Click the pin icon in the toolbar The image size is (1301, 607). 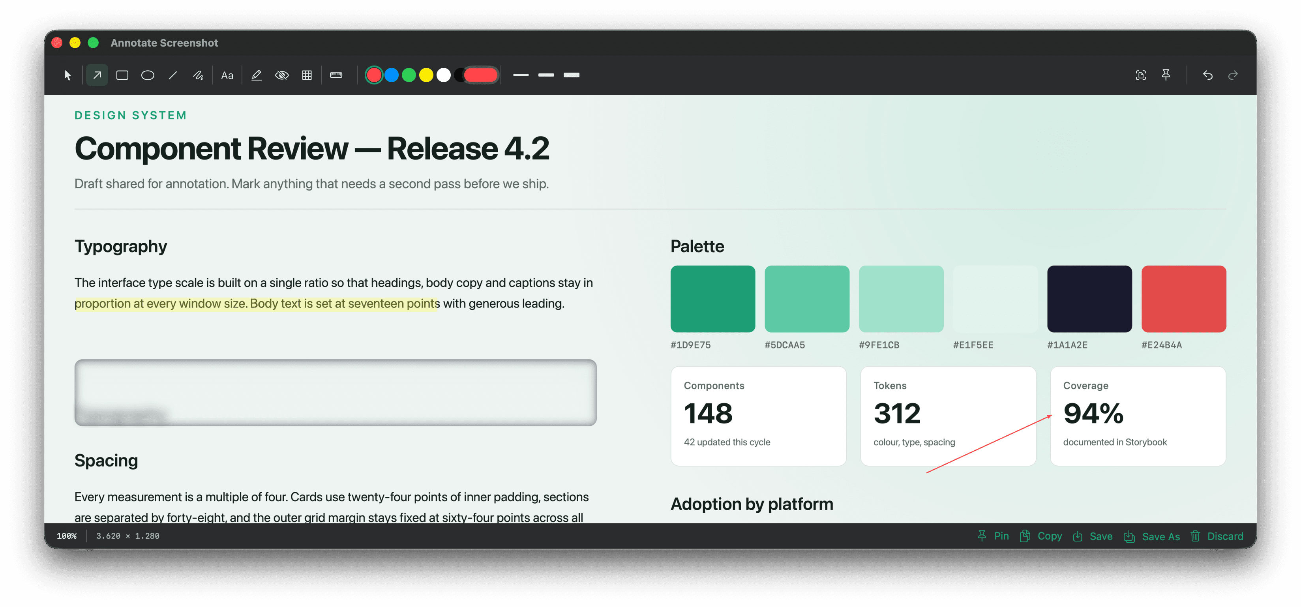click(x=1166, y=75)
